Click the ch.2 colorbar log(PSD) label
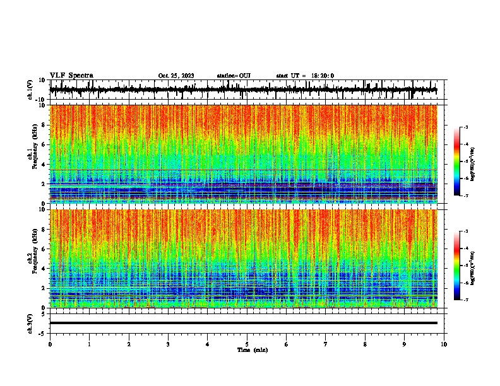The width and height of the screenshot is (500, 386). tap(472, 268)
